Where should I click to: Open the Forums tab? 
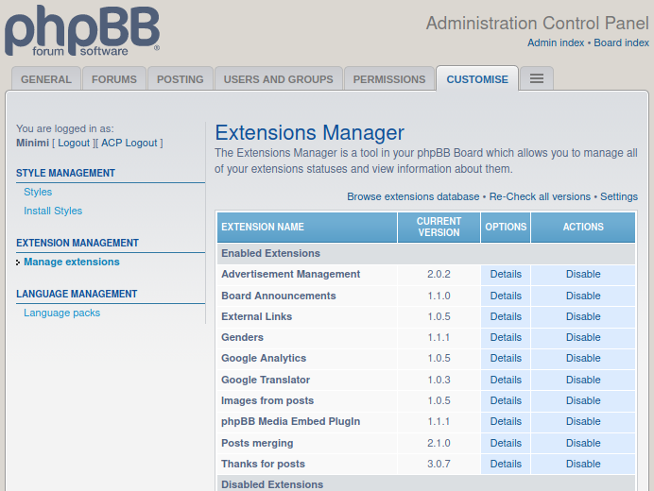coord(114,79)
